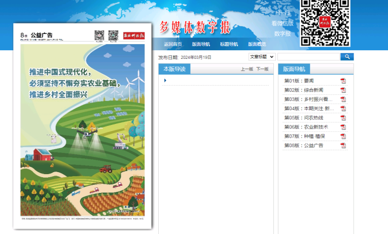The image size is (388, 234).
Task: Open the 第01版：要闻 page link
Action: pos(300,81)
